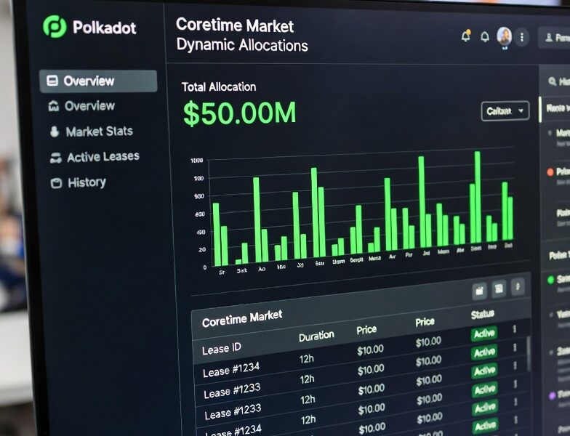Screen dimensions: 570x436
Task: Open notifications bell with orange badge
Action: [x=465, y=36]
